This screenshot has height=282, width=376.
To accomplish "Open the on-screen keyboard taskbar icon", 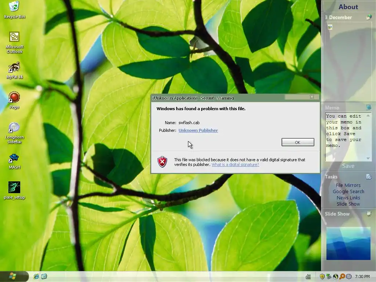I will 308,277.
